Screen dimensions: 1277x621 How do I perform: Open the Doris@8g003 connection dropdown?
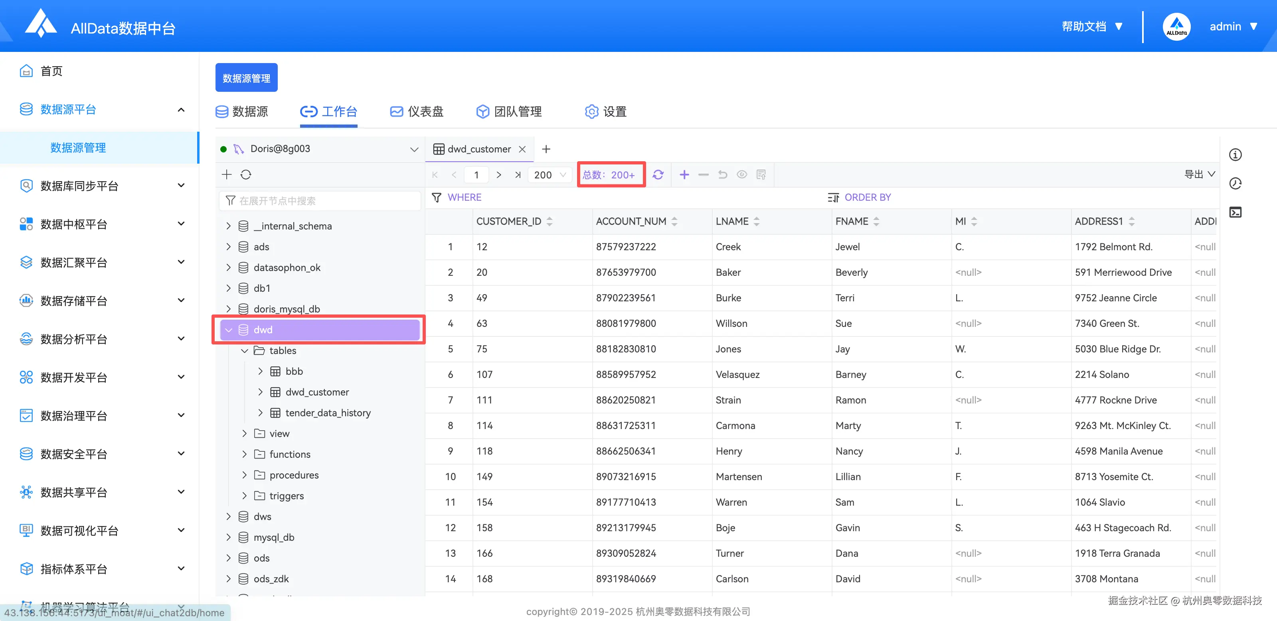click(414, 149)
